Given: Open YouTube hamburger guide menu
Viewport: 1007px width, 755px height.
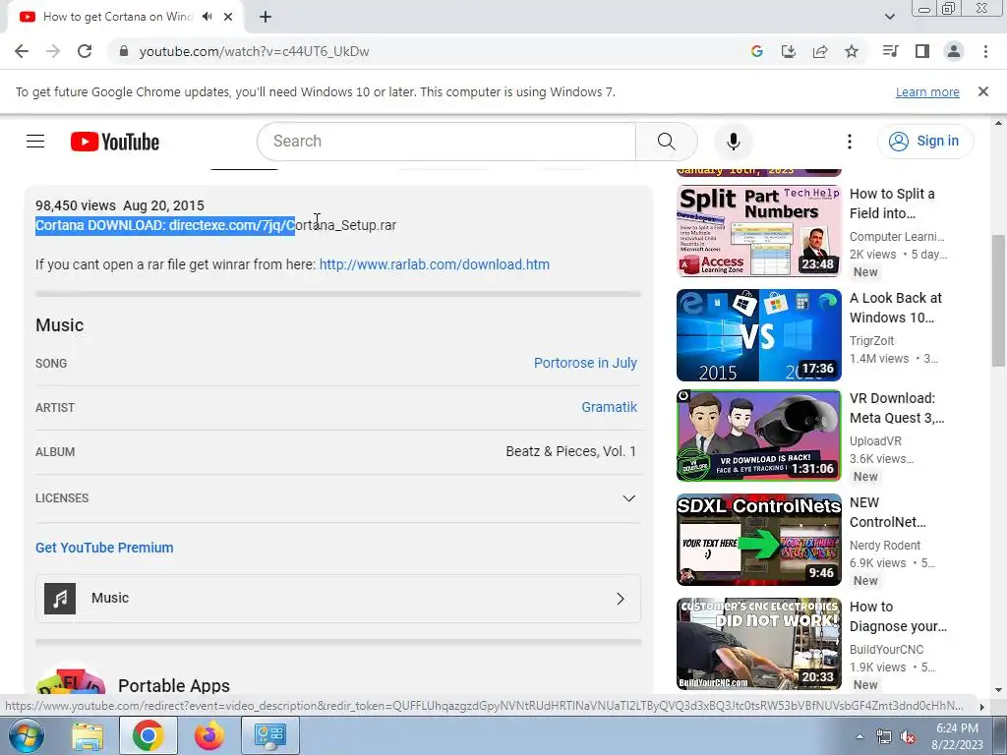Looking at the screenshot, I should [35, 142].
